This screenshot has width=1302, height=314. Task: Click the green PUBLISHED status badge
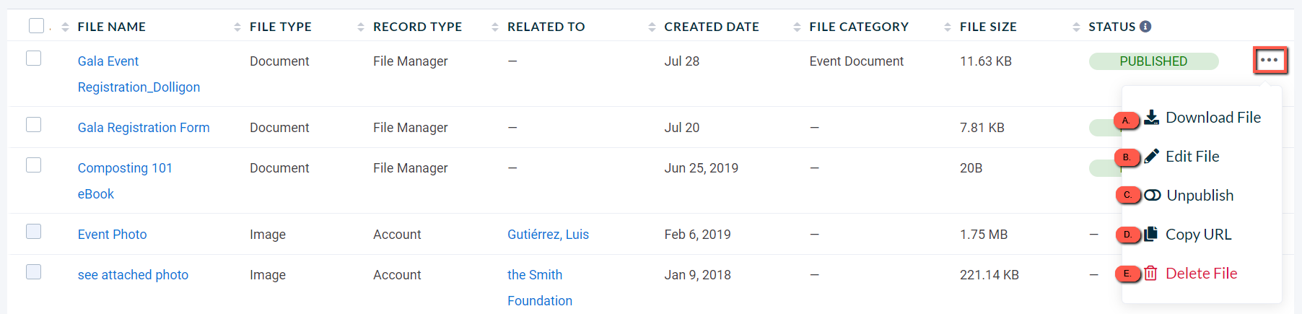(x=1153, y=61)
